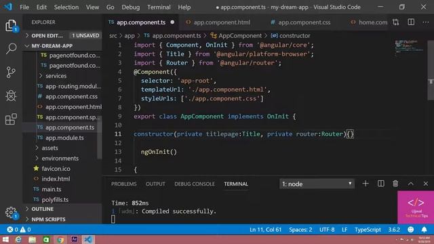Open the File menu

pos(24,7)
